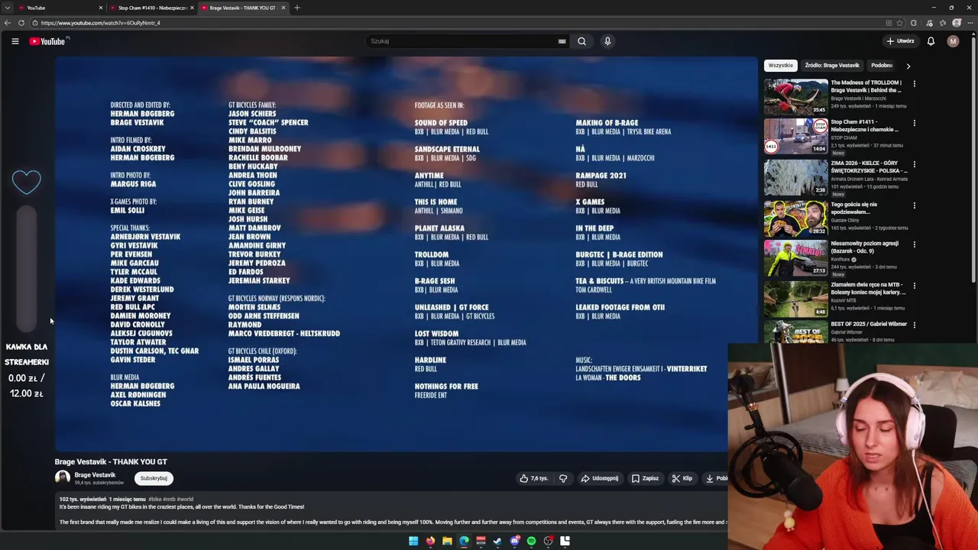Viewport: 978px width, 550px height.
Task: Select the Wszystkie filter chip
Action: 781,66
